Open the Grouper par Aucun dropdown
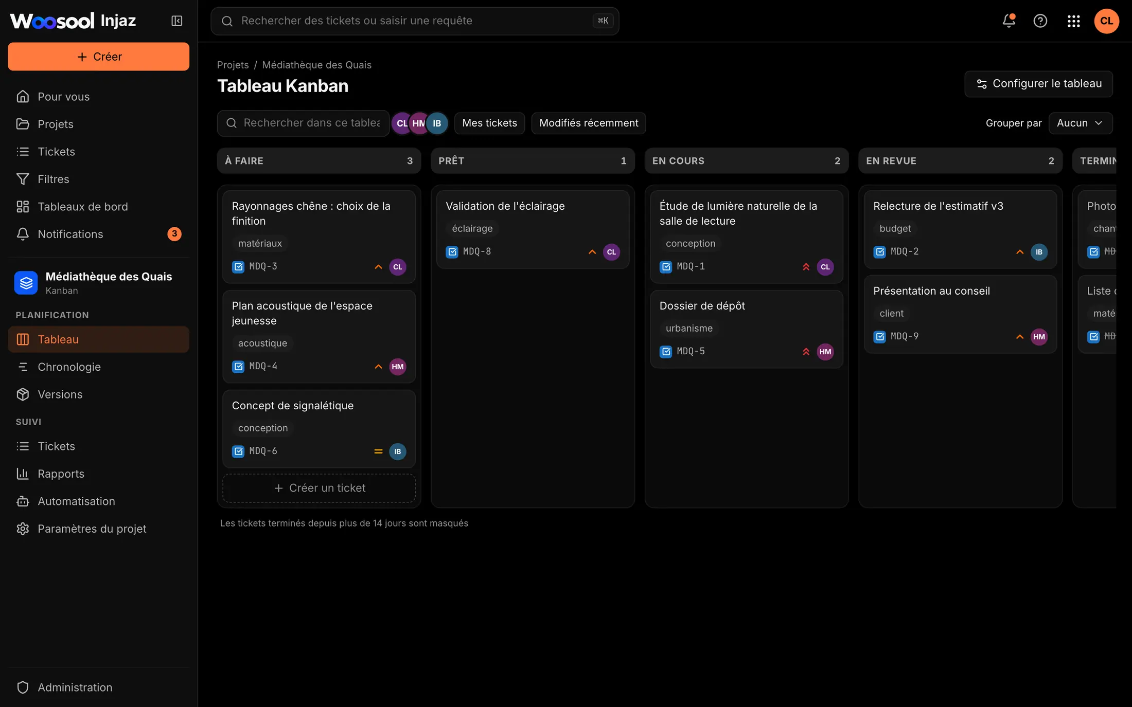Screen dimensions: 1132x707 1080,123
